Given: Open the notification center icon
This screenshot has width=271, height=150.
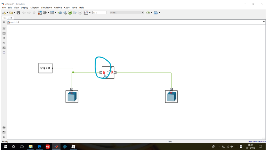Looking at the screenshot, I should point(260,147).
